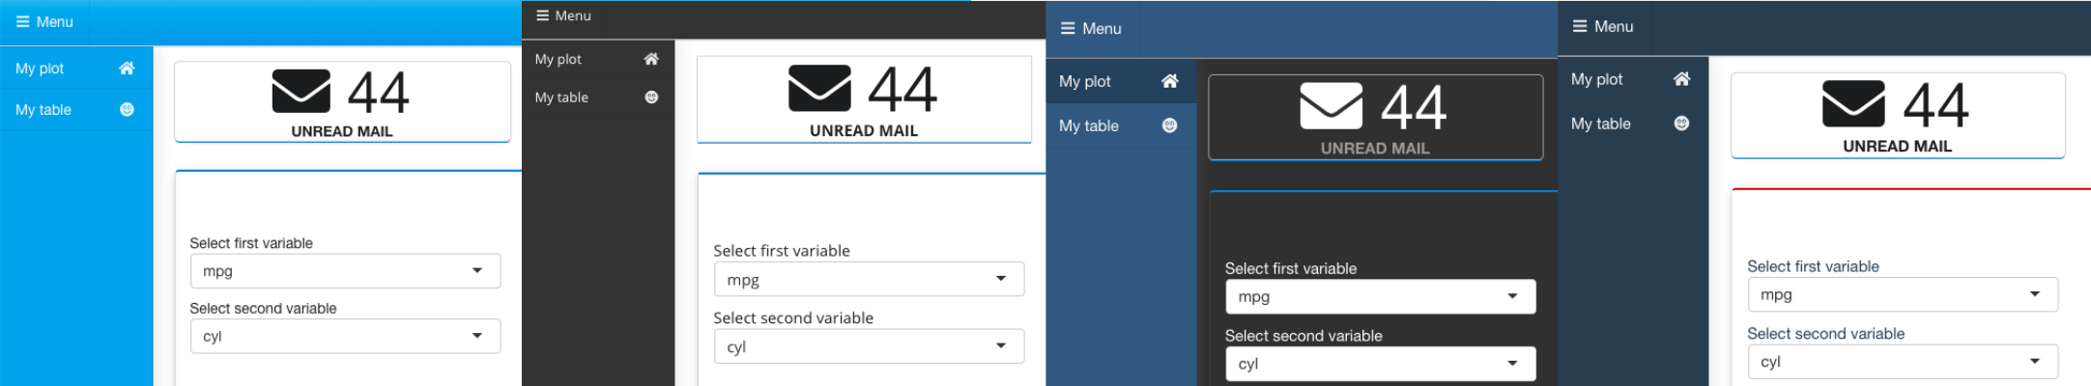Open cyl dropdown in dark gray theme
The width and height of the screenshot is (2091, 386).
869,346
